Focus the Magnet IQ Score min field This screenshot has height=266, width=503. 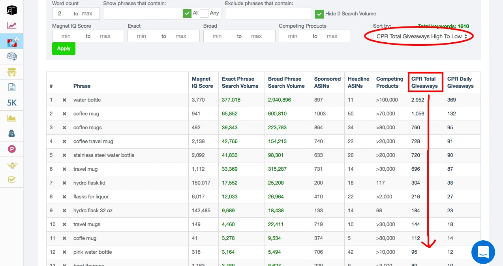tap(66, 36)
